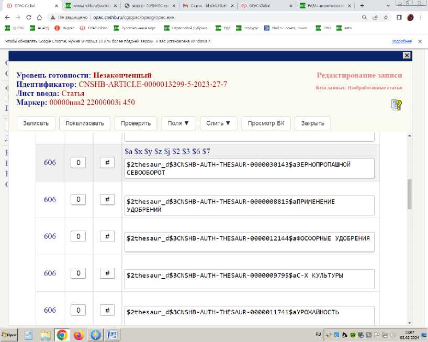Edit the С-Х КУЛЬТУРЫ field
Viewport: 428px width, 342px height.
coord(249,279)
